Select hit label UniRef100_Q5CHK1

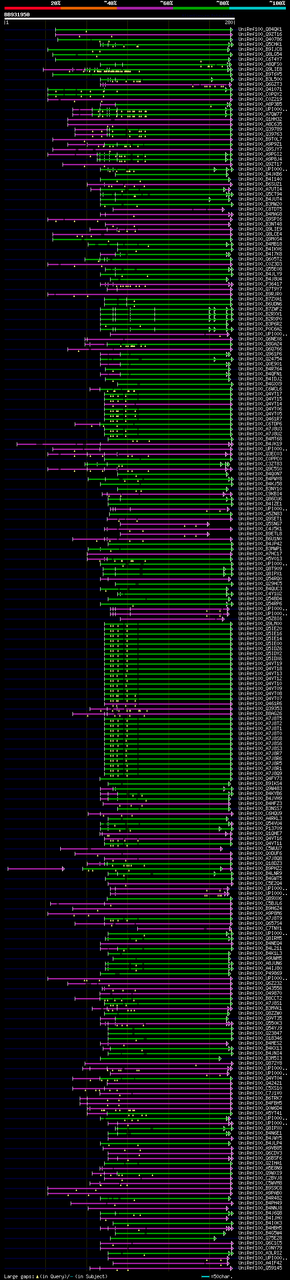(260, 44)
